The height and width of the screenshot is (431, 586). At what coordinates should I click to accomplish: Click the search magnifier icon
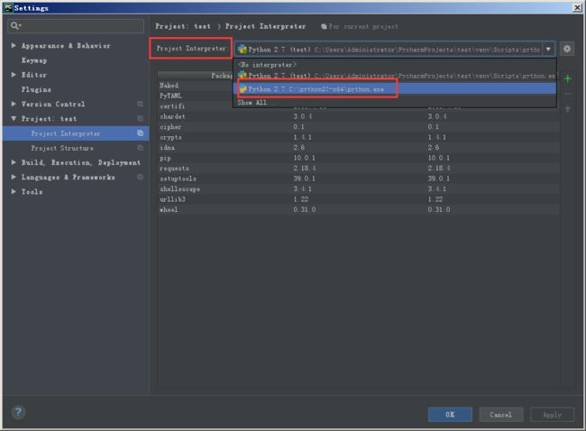pyautogui.click(x=15, y=25)
